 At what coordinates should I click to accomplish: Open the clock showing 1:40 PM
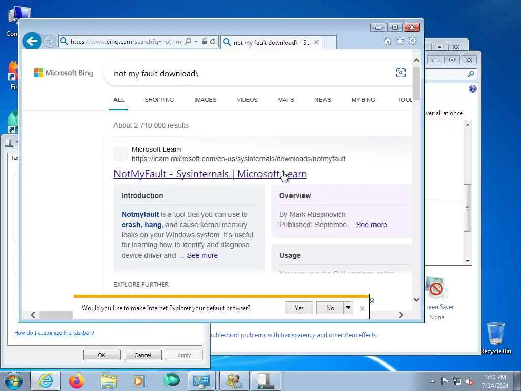[495, 381]
